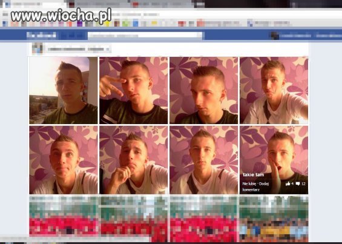
Task: Open dark-shirt photo with head tilted, no hands
Action: (204, 91)
